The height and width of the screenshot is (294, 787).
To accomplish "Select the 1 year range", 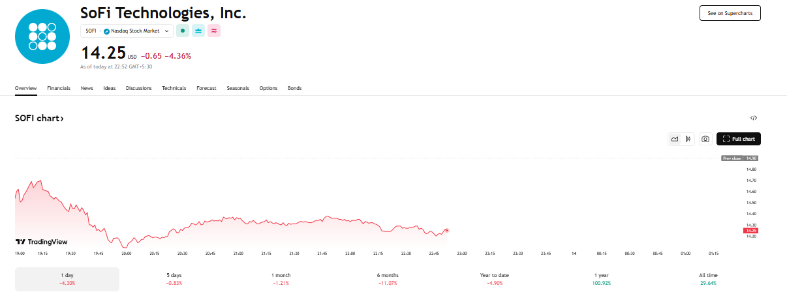I will [602, 279].
